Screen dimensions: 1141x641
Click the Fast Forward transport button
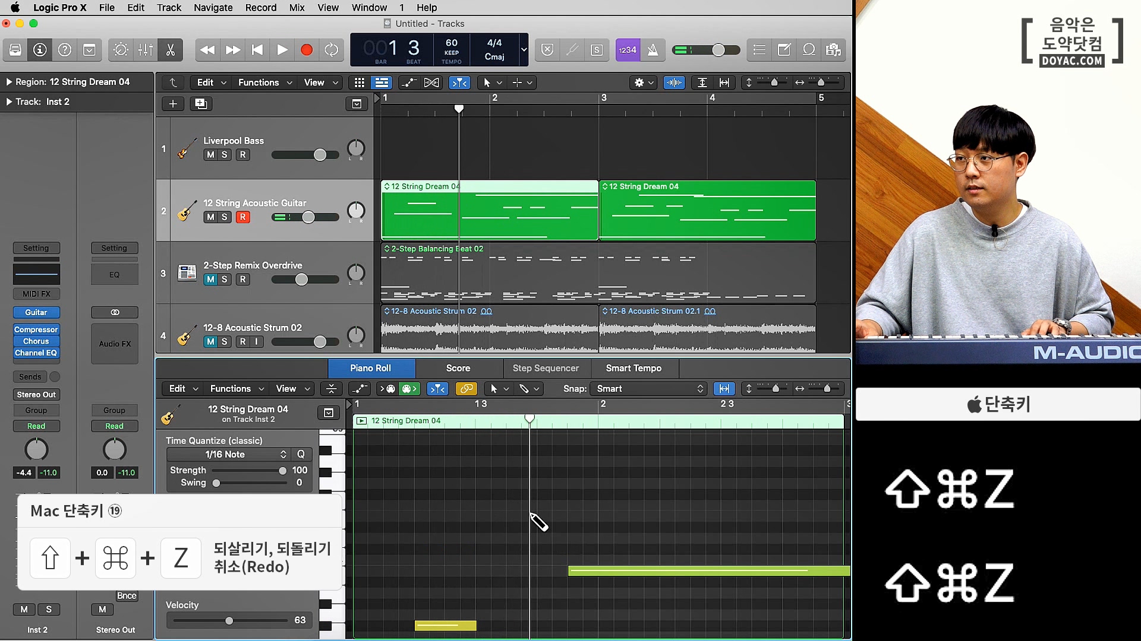(x=232, y=50)
